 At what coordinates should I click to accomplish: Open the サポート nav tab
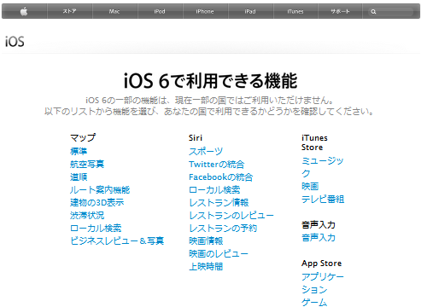pos(340,11)
